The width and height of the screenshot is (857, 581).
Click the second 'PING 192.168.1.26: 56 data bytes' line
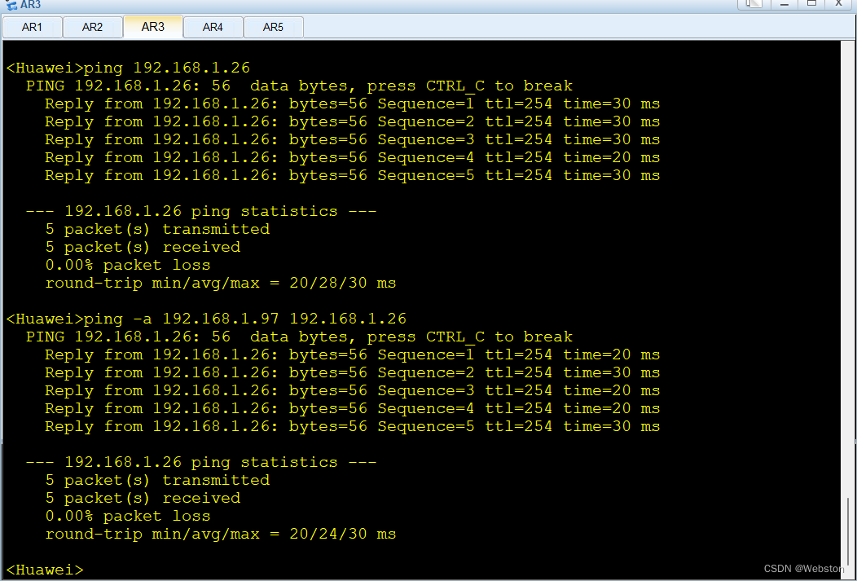(x=299, y=337)
